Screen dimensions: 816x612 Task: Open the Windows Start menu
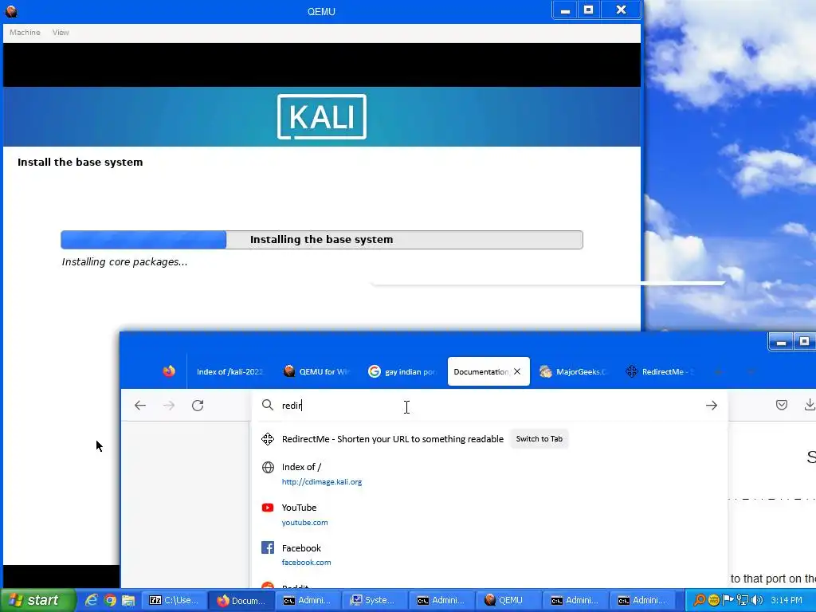(x=37, y=600)
